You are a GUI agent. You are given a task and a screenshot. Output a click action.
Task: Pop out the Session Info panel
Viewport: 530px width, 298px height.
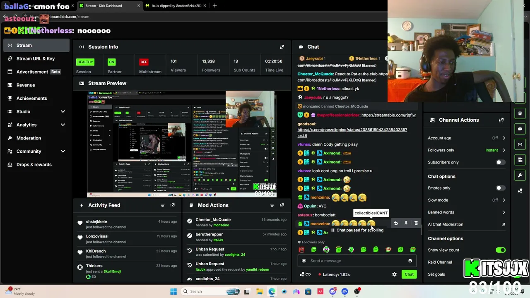[x=282, y=47]
